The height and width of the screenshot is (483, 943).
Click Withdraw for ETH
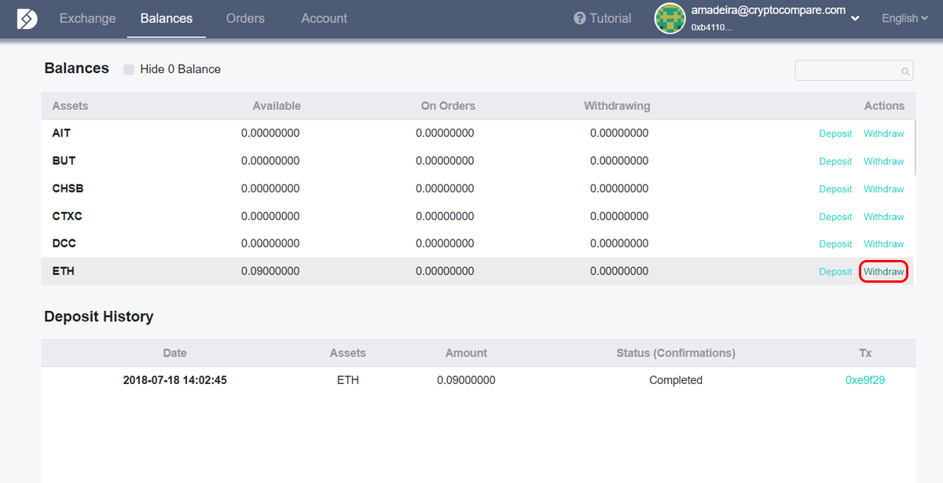coord(884,272)
